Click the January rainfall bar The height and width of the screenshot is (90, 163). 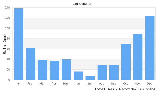point(19,44)
